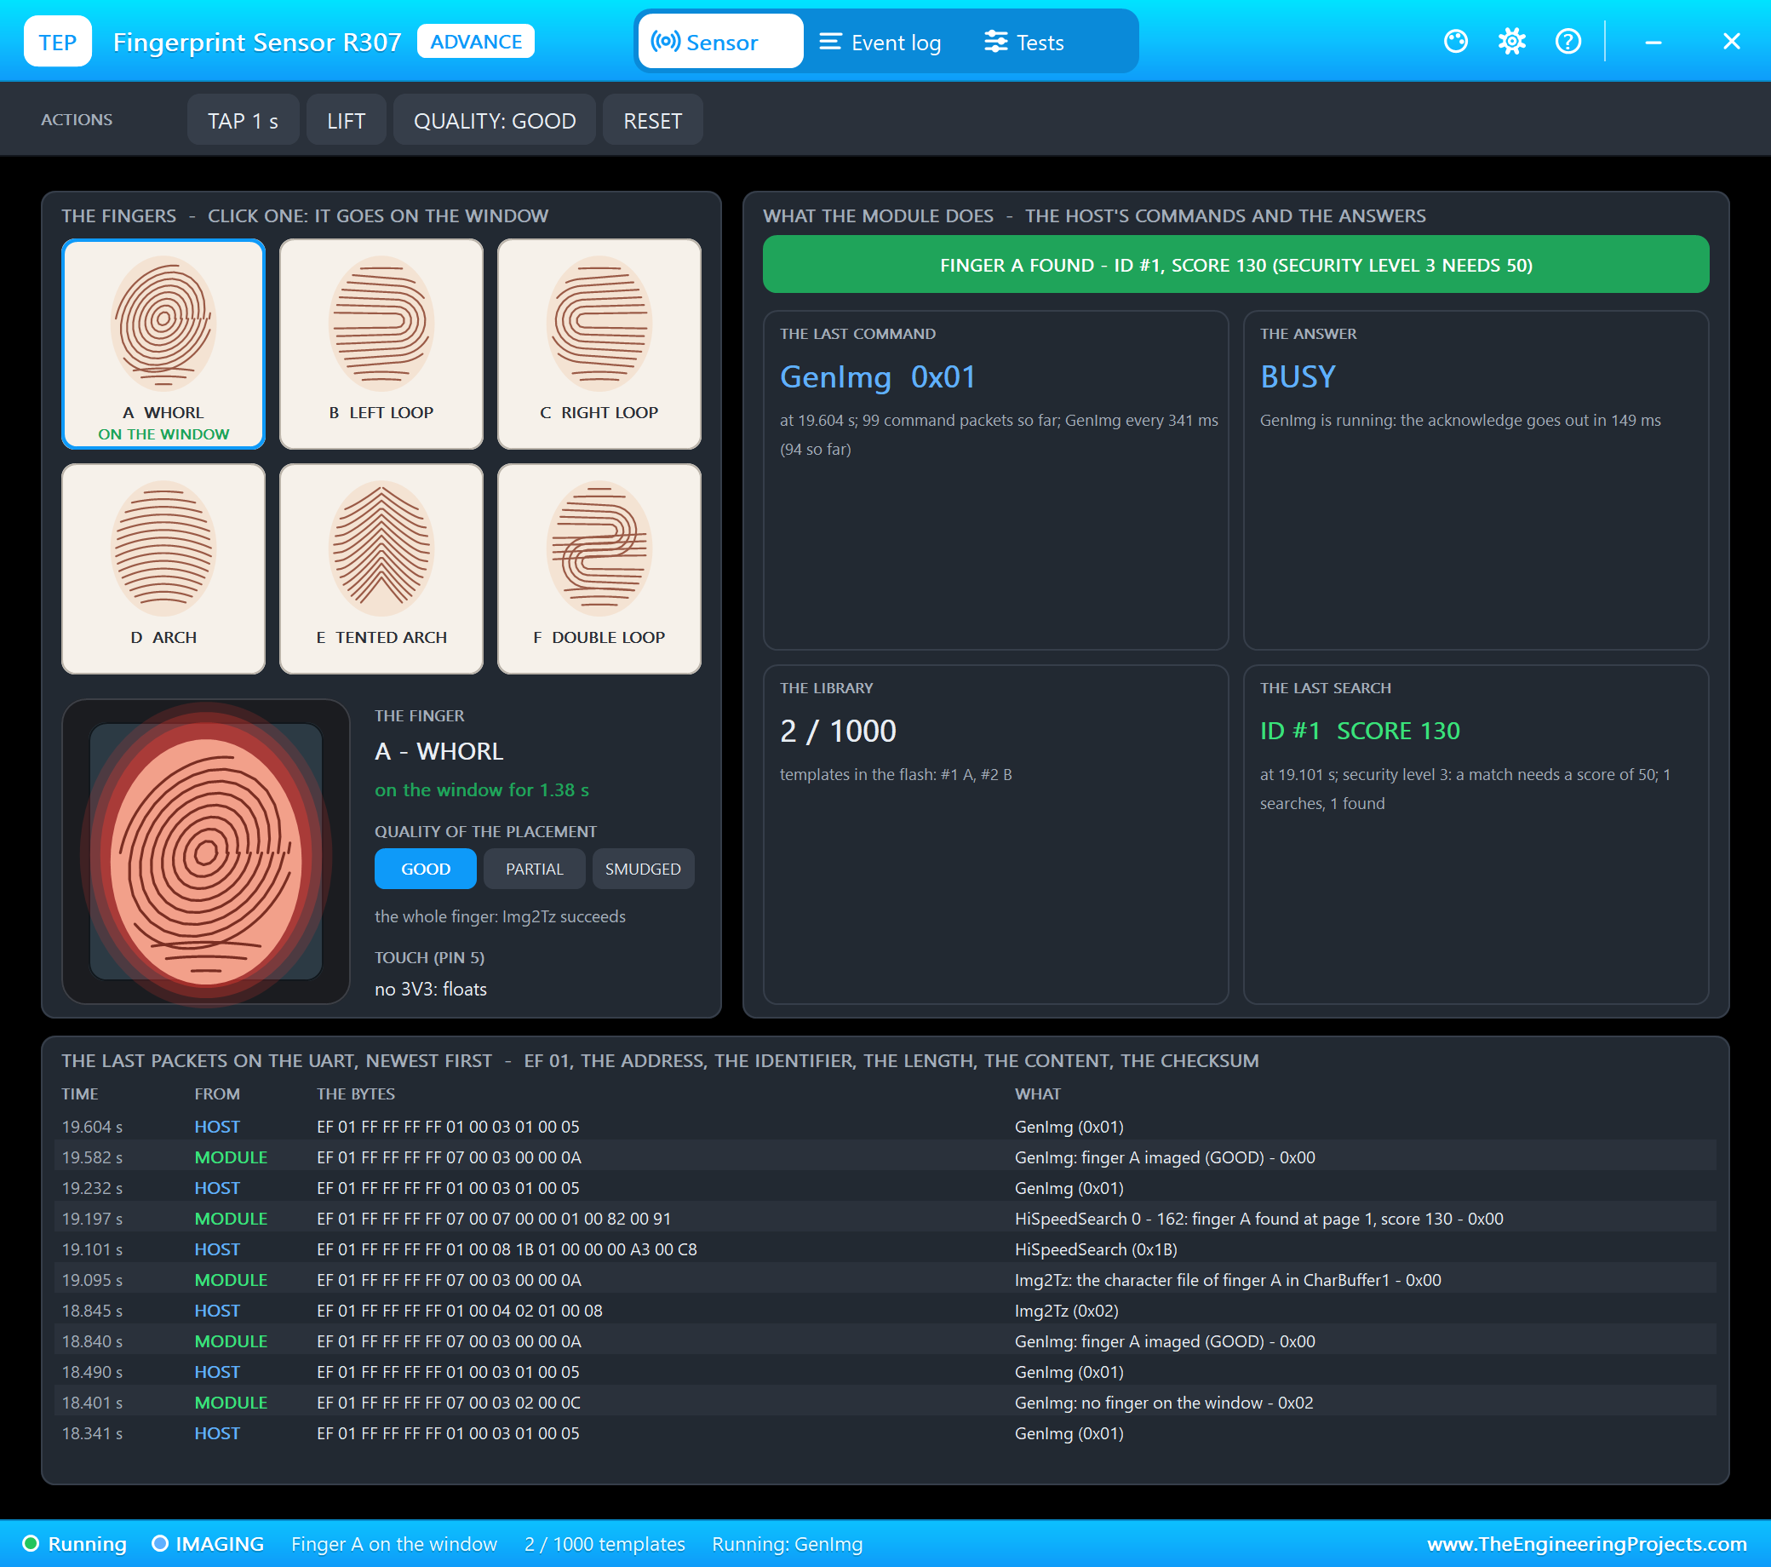The height and width of the screenshot is (1567, 1771).
Task: Click the QUALITY: GOOD action button
Action: 495,120
